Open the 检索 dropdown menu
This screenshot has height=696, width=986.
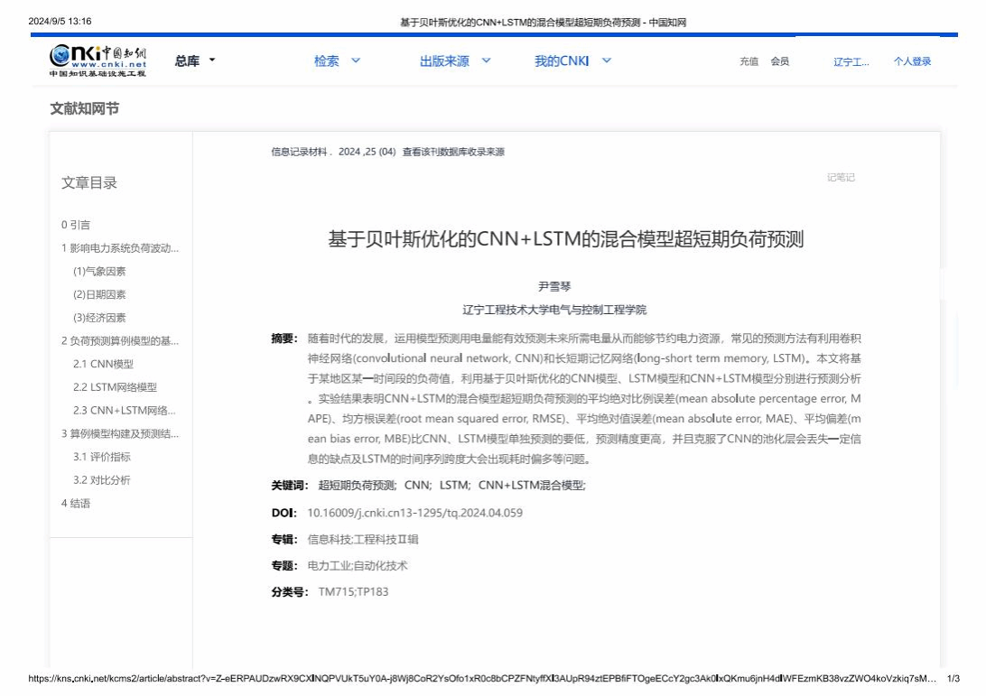click(337, 61)
